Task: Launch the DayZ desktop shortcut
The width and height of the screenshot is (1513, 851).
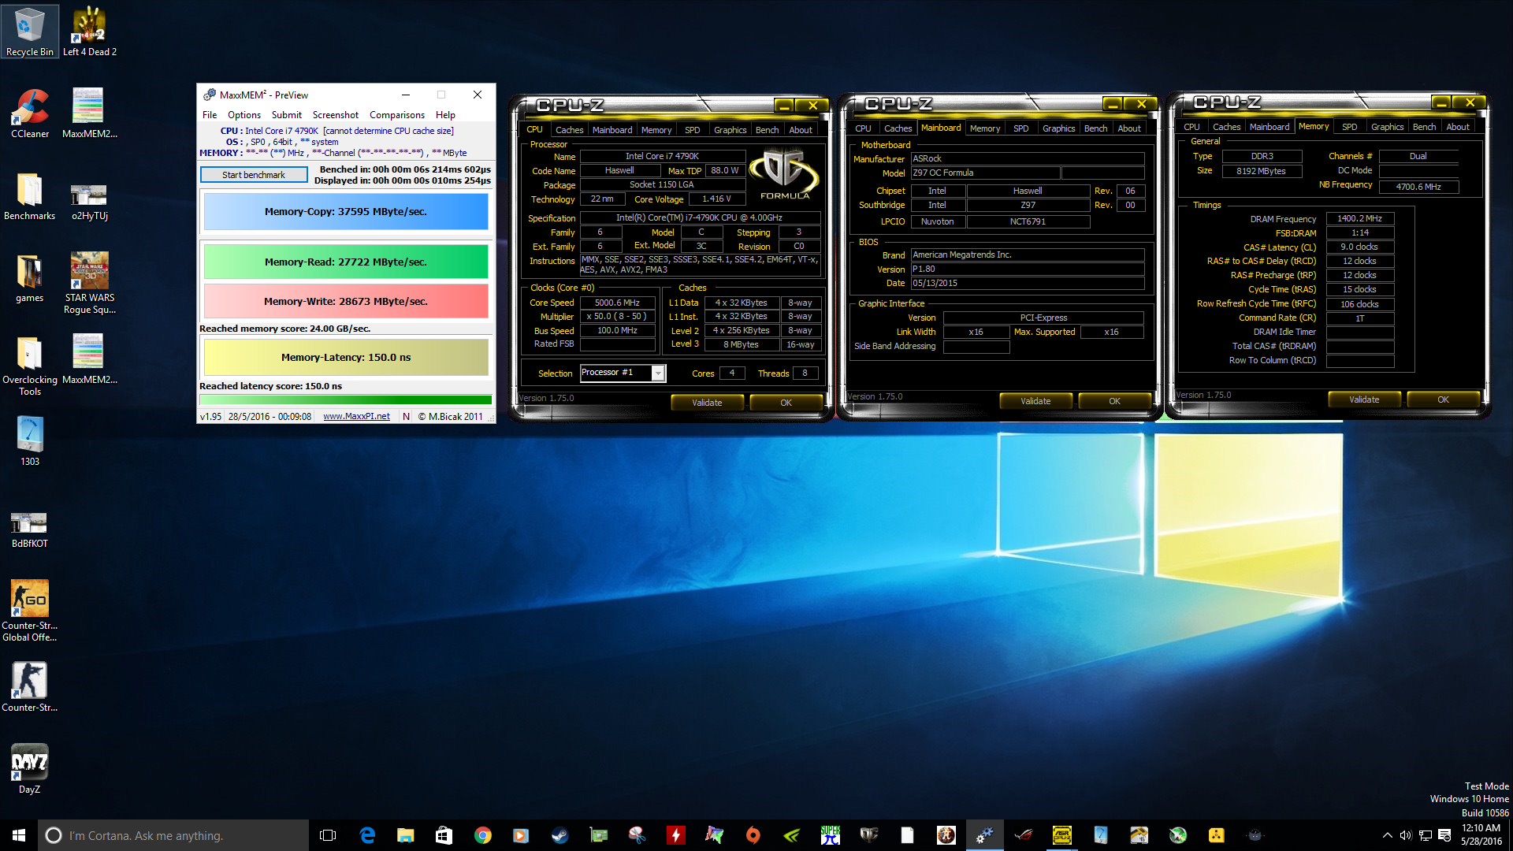Action: (30, 769)
